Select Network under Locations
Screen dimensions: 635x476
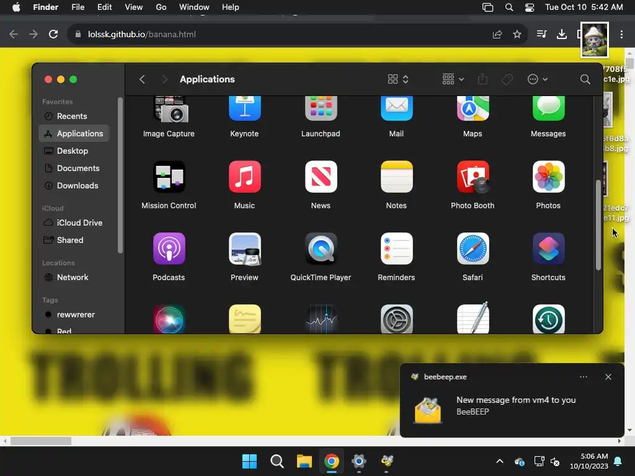point(74,278)
